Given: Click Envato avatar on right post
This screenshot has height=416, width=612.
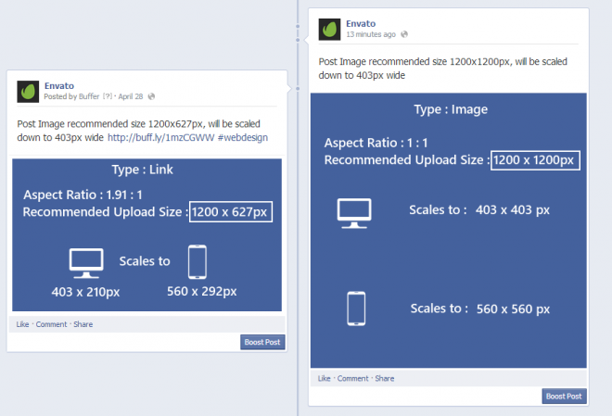Looking at the screenshot, I should [x=329, y=30].
